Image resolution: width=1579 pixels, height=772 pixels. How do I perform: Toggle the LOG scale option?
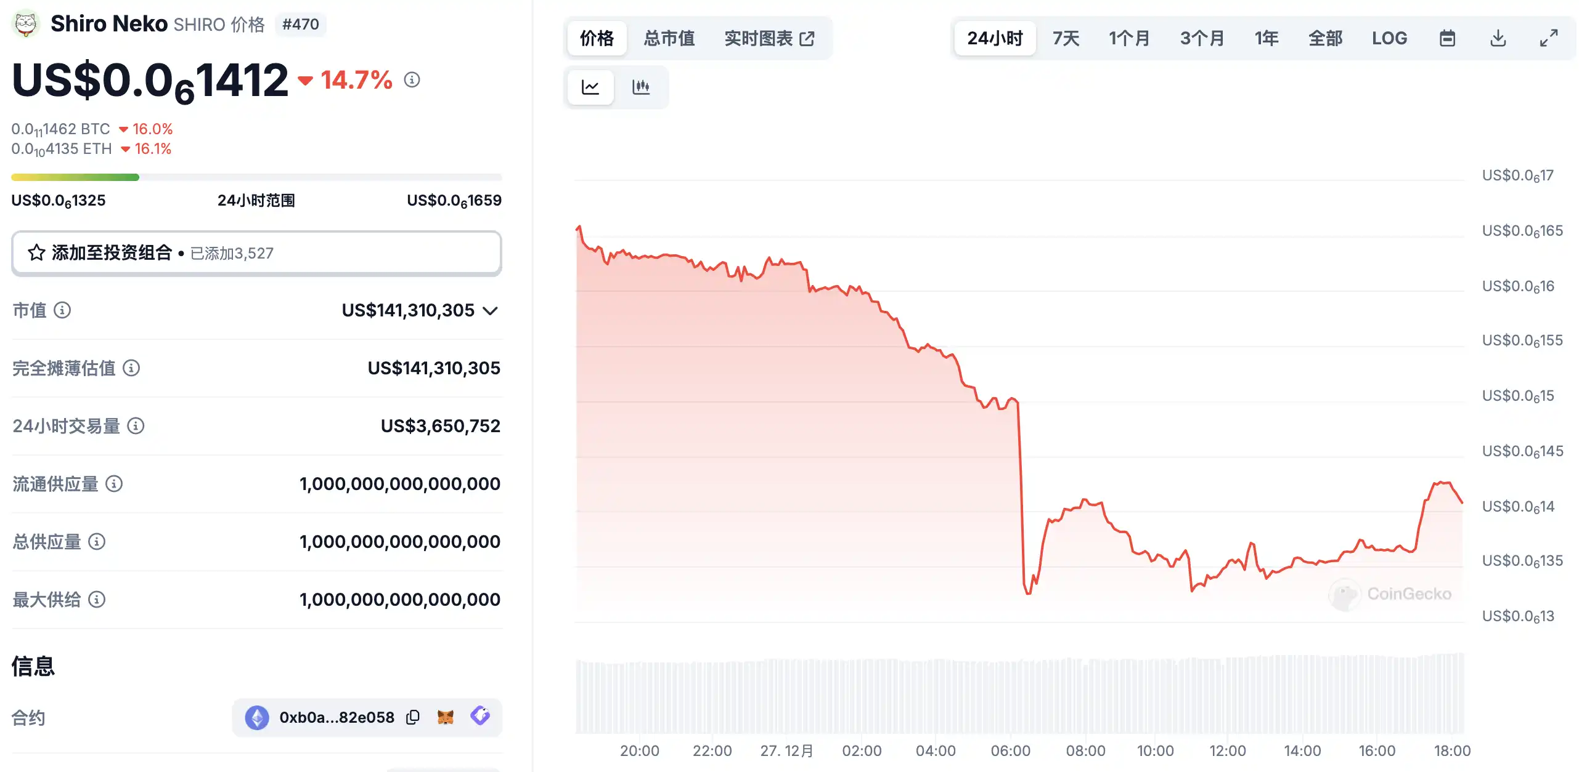click(x=1389, y=38)
